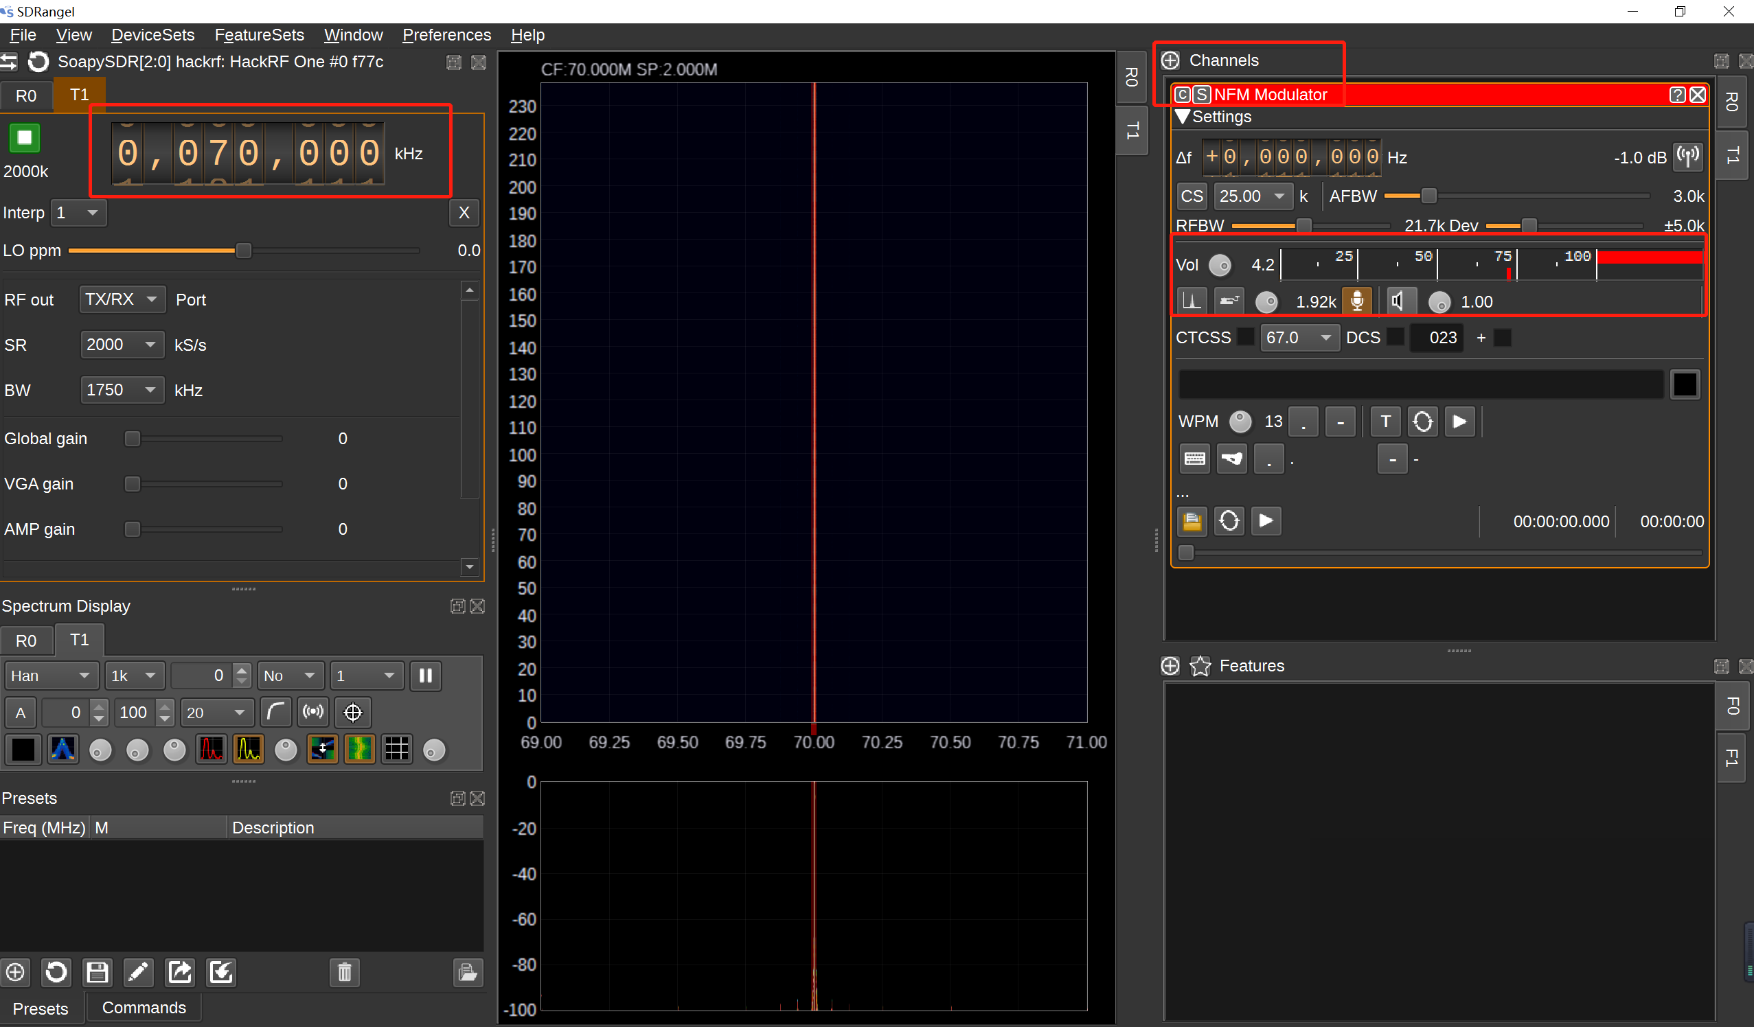
Task: Click the play button in NFM Modulator audio
Action: 1267,521
